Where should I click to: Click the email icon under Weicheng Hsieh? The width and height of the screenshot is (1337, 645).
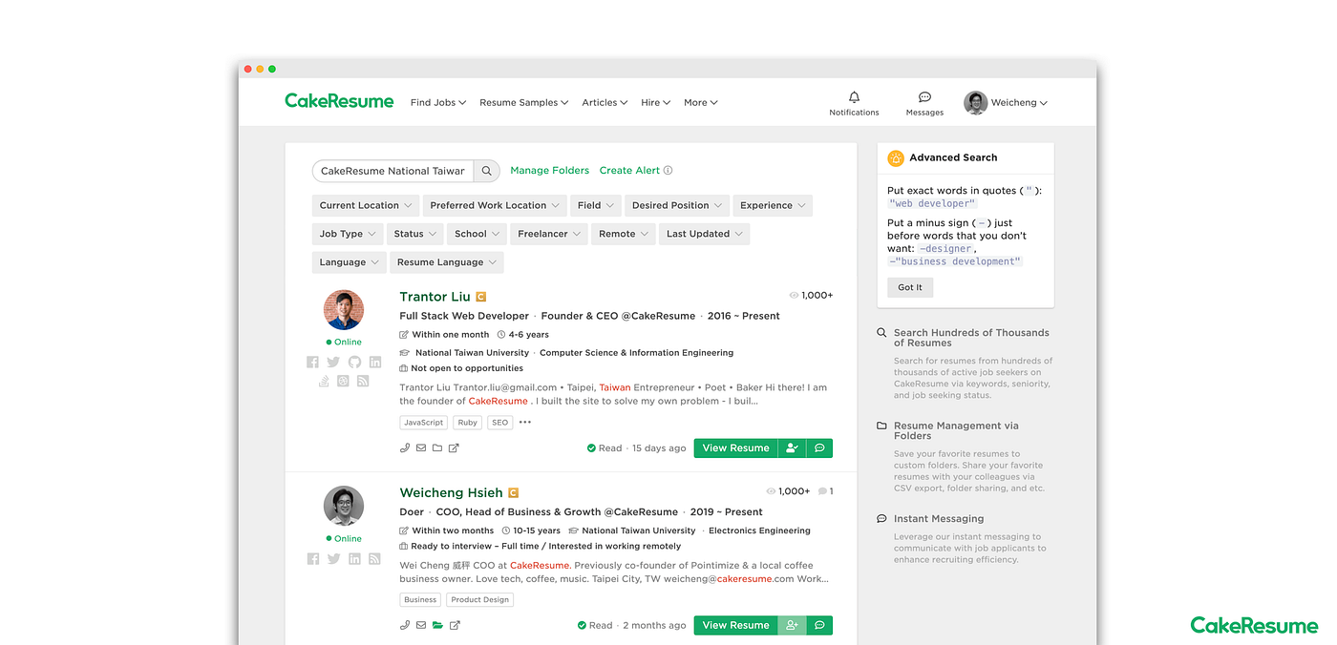pos(421,626)
